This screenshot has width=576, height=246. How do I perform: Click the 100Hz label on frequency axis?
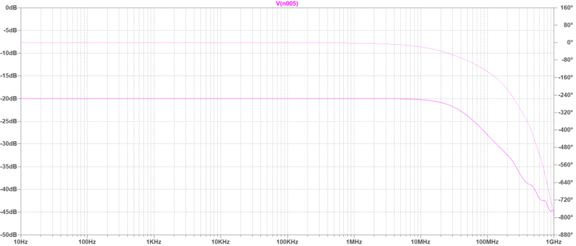[x=87, y=241]
